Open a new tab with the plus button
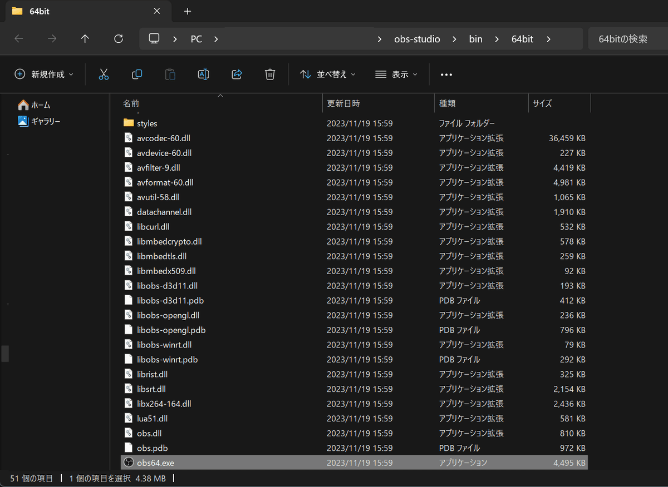This screenshot has height=487, width=668. [187, 11]
